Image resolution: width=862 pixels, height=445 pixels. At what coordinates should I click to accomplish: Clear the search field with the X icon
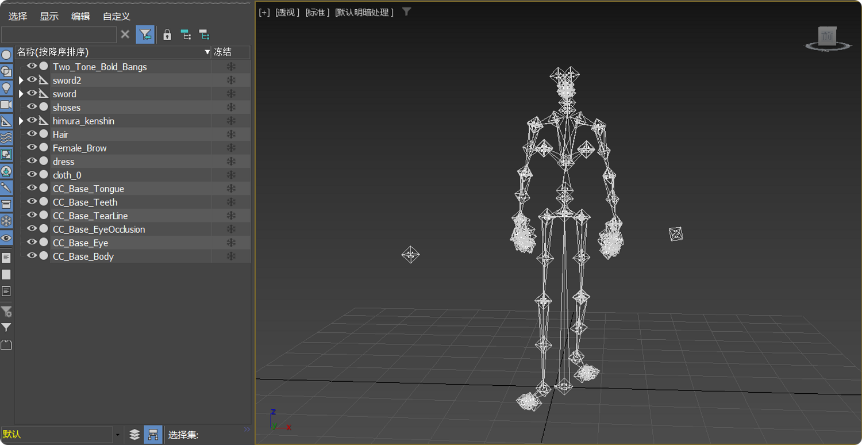[125, 34]
